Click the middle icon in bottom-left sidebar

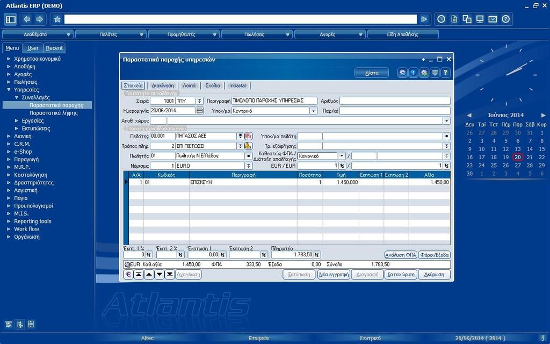pyautogui.click(x=20, y=324)
